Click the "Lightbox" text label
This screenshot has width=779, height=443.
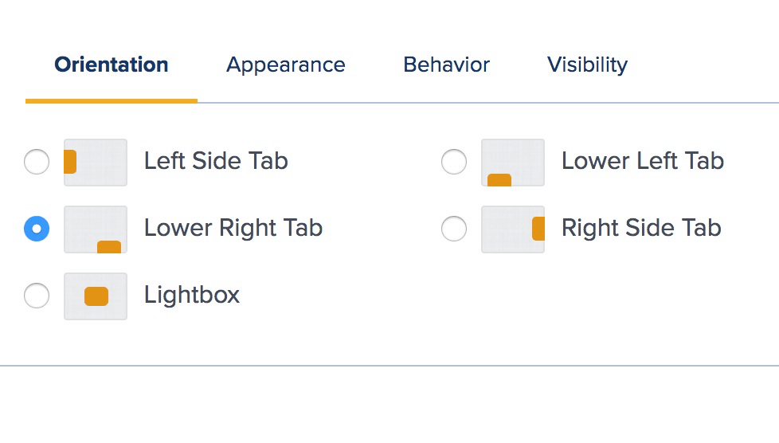click(192, 295)
